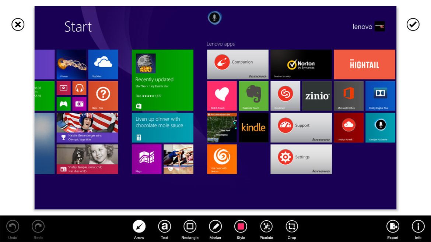
Task: Undo the last action
Action: click(13, 227)
